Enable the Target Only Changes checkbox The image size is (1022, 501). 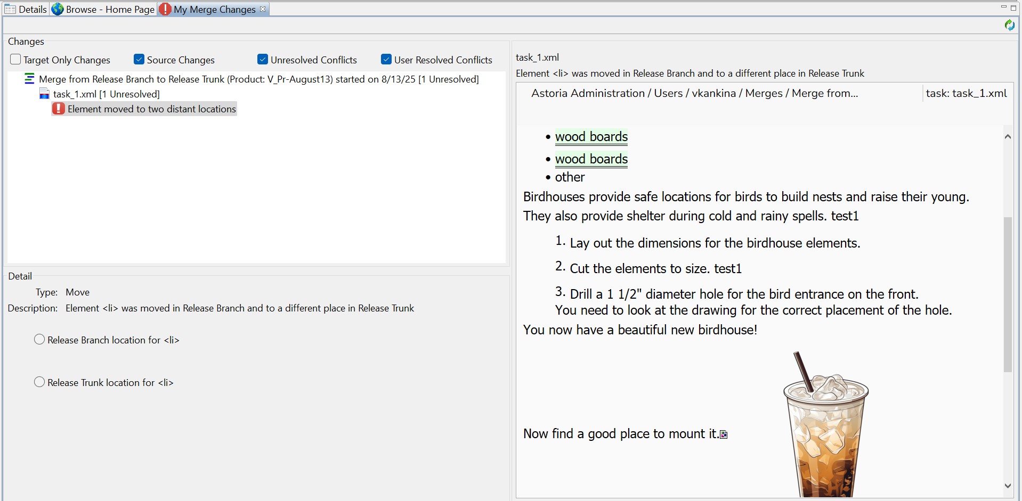16,60
